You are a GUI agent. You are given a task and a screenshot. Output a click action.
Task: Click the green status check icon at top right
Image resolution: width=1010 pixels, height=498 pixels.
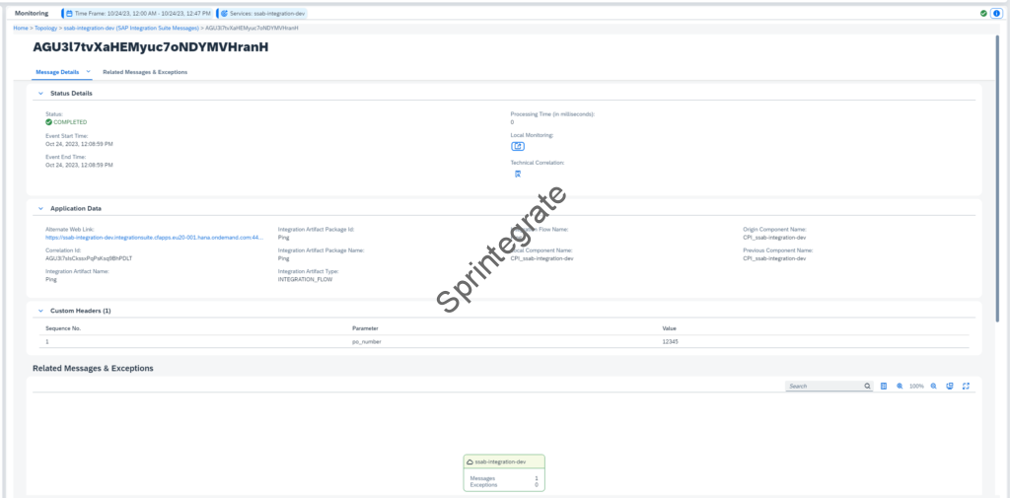pyautogui.click(x=983, y=13)
